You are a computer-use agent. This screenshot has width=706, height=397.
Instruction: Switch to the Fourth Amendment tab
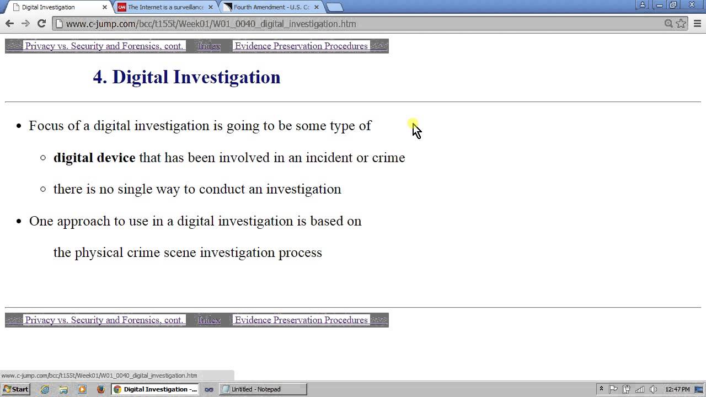point(271,7)
